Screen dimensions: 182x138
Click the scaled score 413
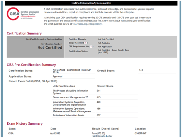coord(99,97)
